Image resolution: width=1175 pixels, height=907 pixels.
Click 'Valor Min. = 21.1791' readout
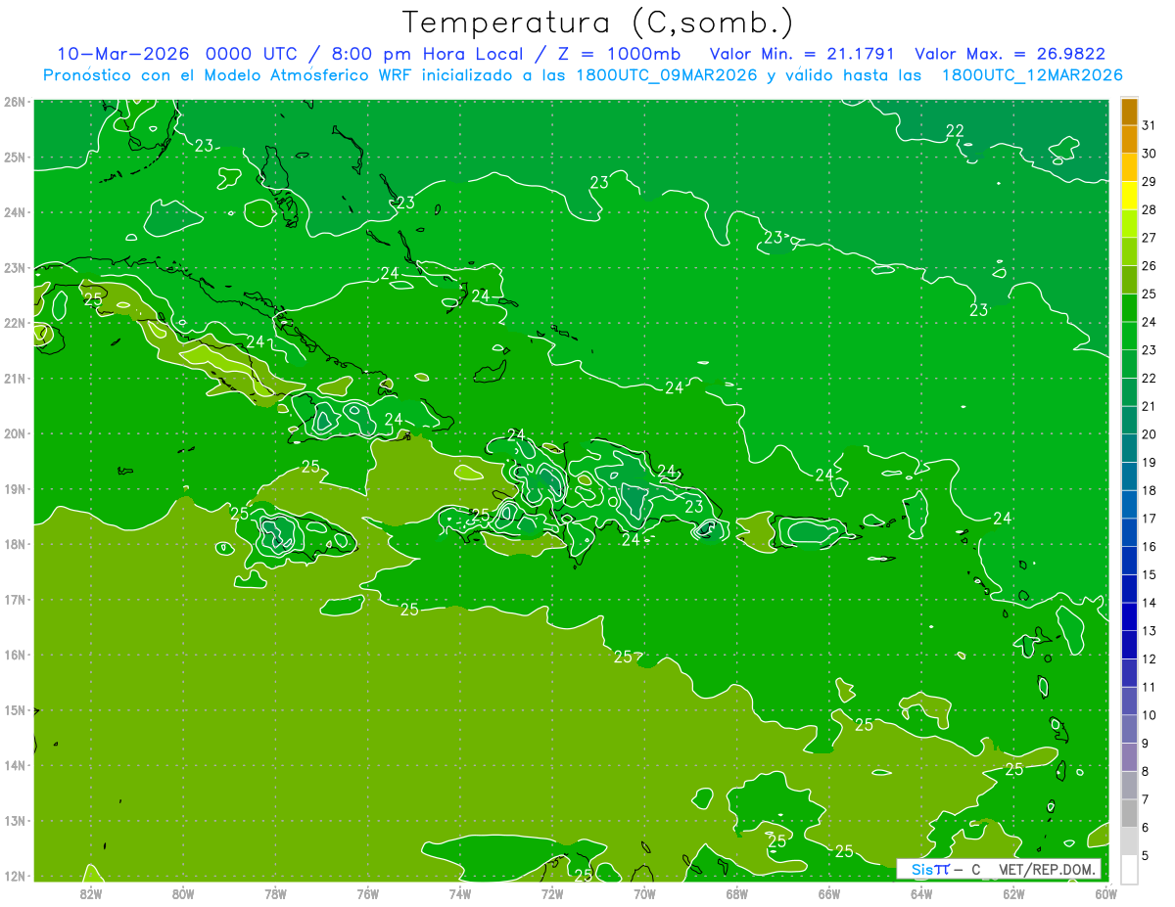tap(801, 54)
